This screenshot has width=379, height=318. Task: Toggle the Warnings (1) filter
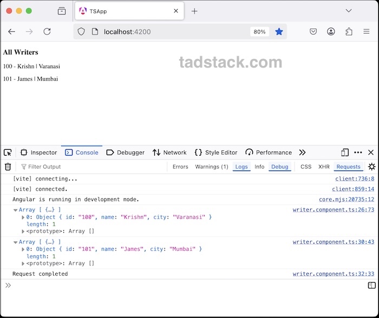point(212,167)
